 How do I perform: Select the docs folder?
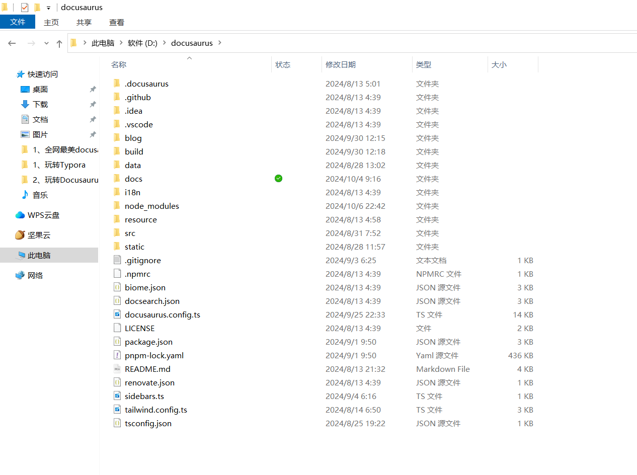click(x=133, y=179)
